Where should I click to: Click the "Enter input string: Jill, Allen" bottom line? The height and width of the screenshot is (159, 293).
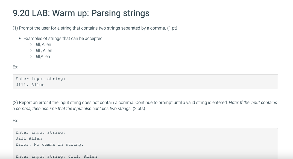[x=56, y=156]
